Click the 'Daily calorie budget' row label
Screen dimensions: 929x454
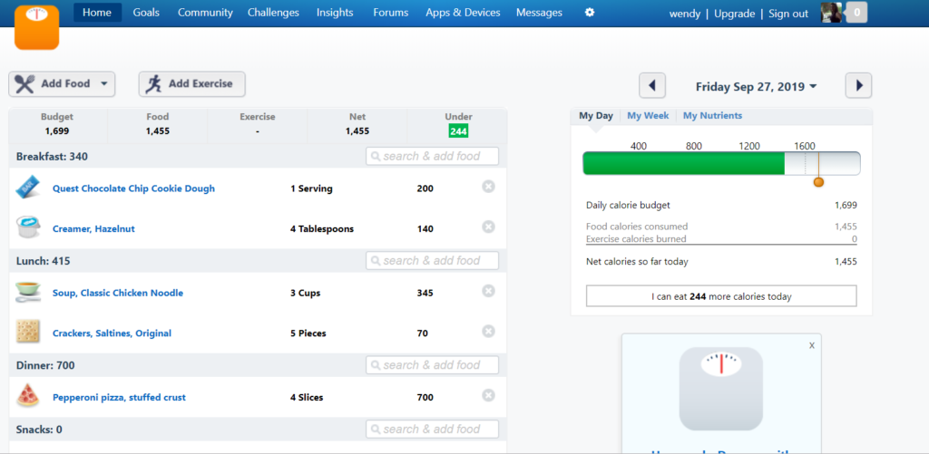tap(628, 206)
